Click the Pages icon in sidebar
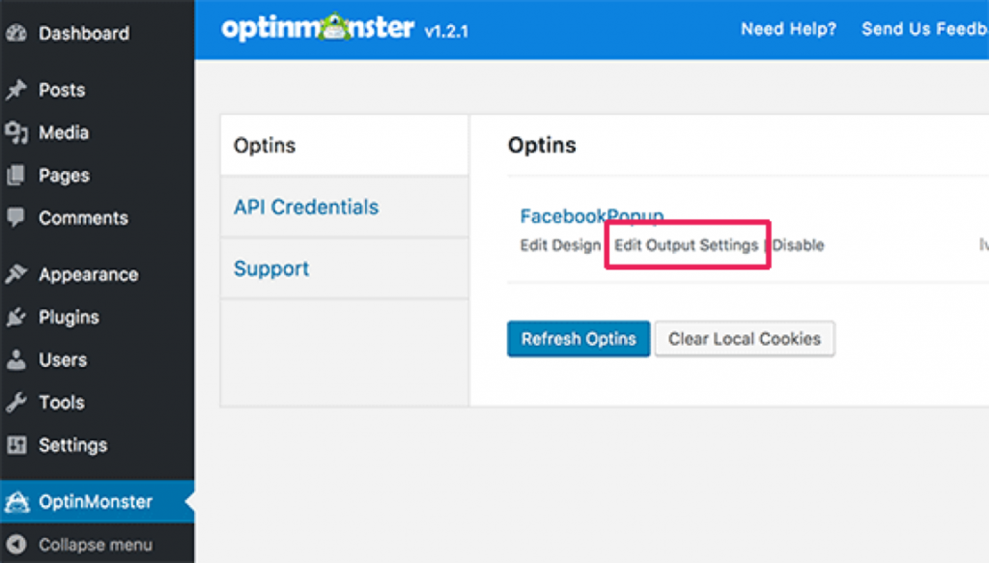Image resolution: width=989 pixels, height=563 pixels. tap(16, 175)
